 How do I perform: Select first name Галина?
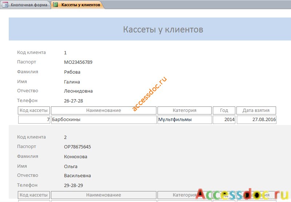[72, 82]
